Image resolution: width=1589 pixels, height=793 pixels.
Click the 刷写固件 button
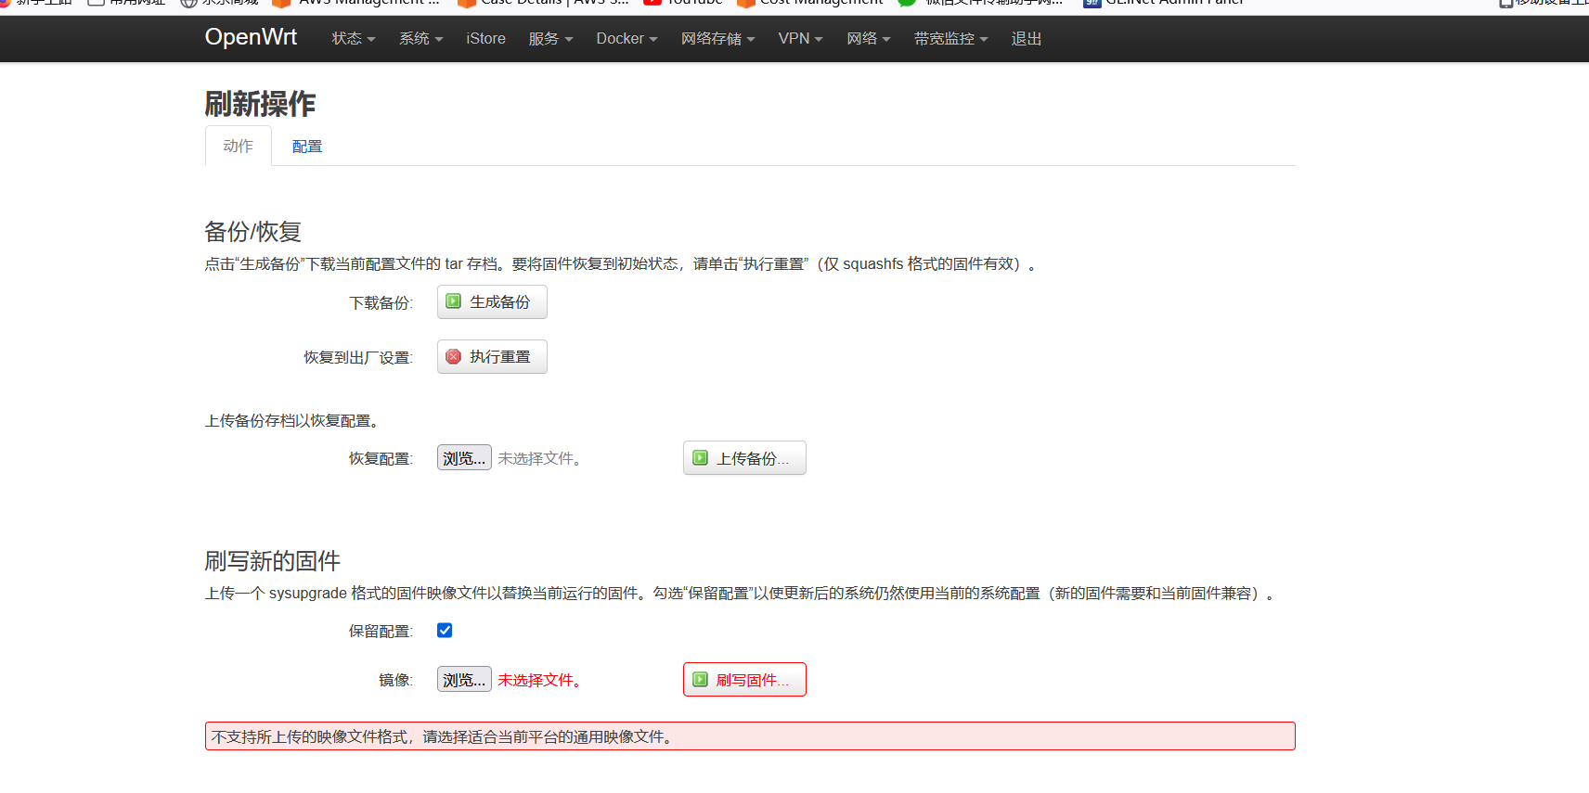coord(744,680)
